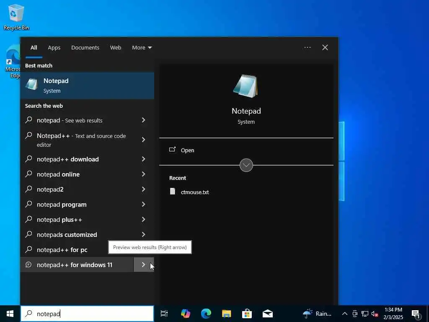Launch Microsoft Edge from the taskbar
The width and height of the screenshot is (429, 322).
[206, 314]
